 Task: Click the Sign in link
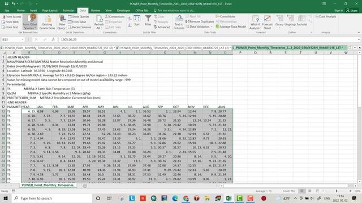tap(338, 10)
